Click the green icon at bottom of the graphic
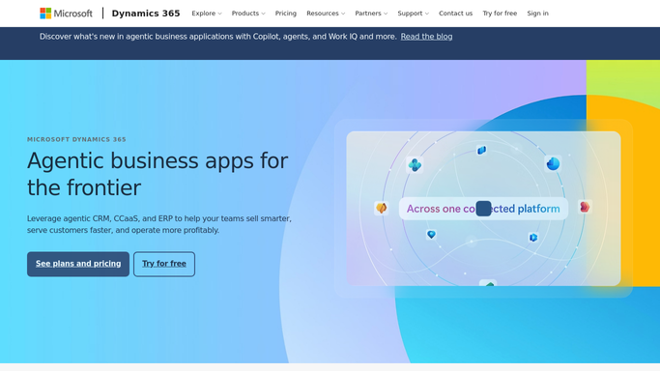This screenshot has width=660, height=371. point(488,283)
